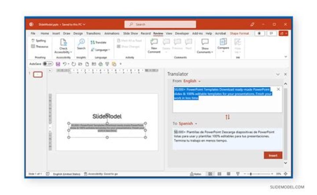Open the Show Comments menu
Viewport: 317px width, 195px height.
205,46
